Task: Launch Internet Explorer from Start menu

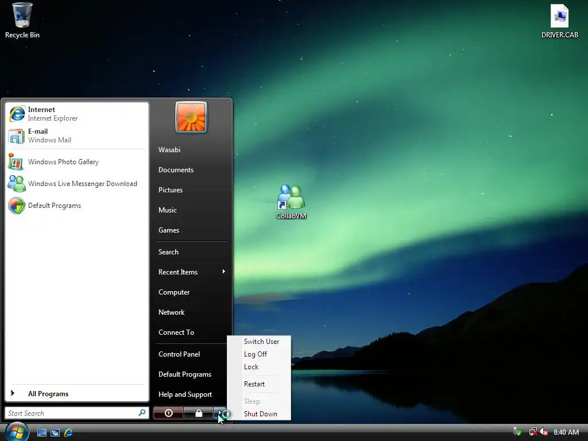Action: pyautogui.click(x=77, y=114)
